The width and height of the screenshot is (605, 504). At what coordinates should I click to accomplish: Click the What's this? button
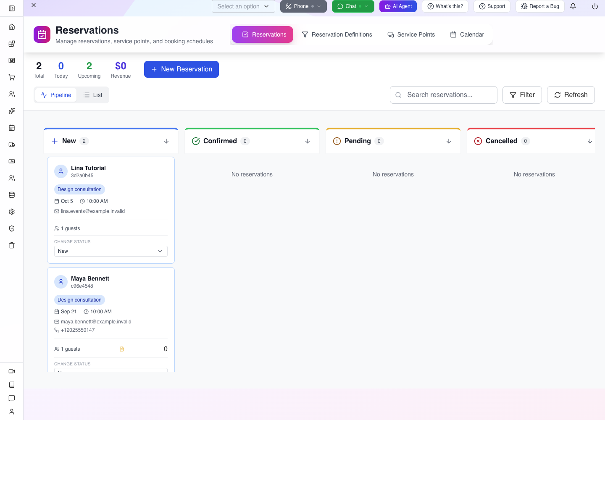click(x=445, y=6)
